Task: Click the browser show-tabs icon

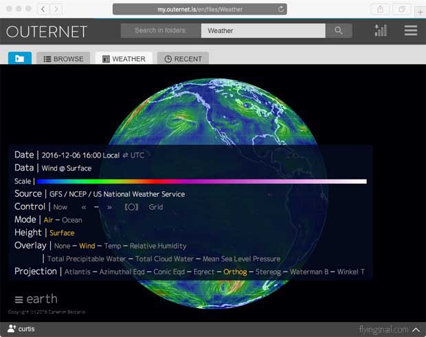Action: [x=402, y=9]
